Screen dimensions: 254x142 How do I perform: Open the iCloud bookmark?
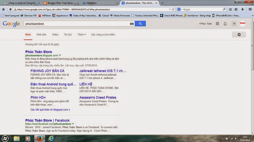coord(104,15)
